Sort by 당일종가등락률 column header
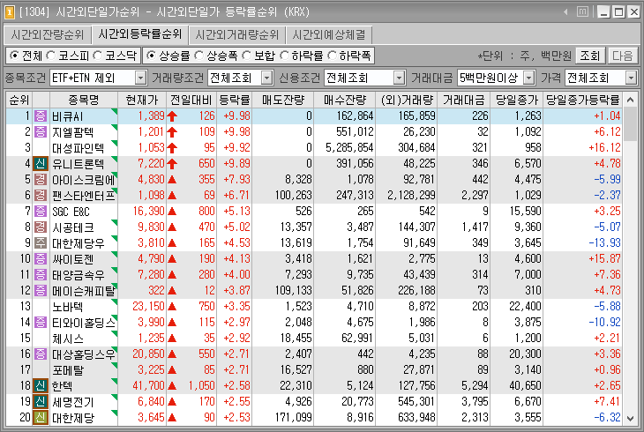Image resolution: width=644 pixels, height=432 pixels. [x=582, y=100]
